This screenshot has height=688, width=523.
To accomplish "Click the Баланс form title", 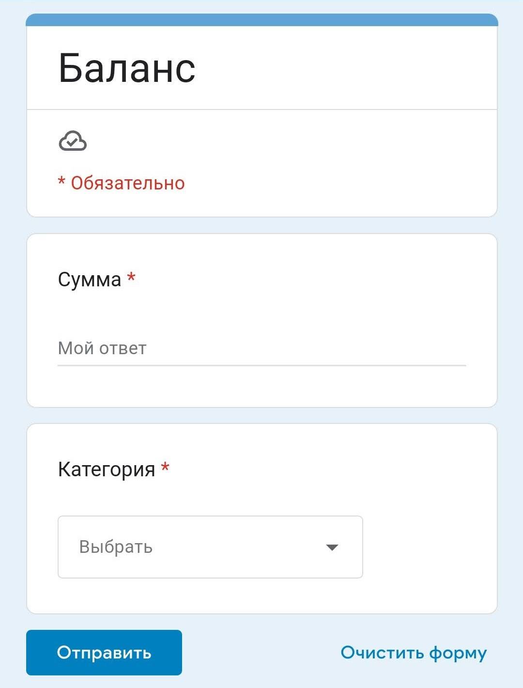I will 127,68.
